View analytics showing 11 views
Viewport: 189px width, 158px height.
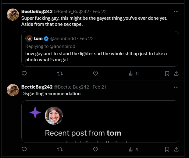[x=134, y=73]
